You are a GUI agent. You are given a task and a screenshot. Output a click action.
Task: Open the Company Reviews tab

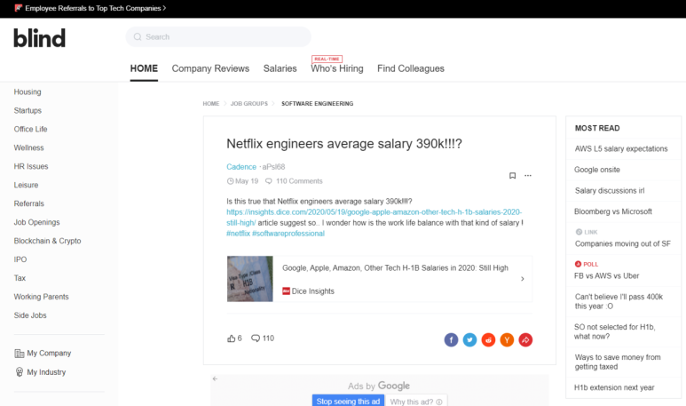pos(210,68)
